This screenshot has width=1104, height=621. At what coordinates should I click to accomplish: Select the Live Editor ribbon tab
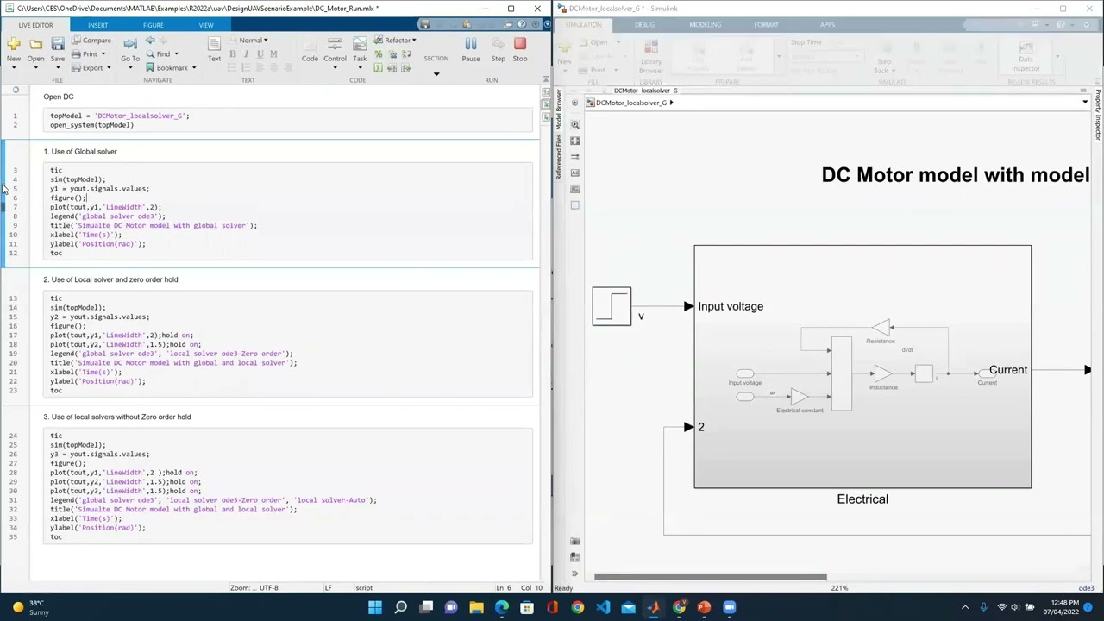point(35,25)
